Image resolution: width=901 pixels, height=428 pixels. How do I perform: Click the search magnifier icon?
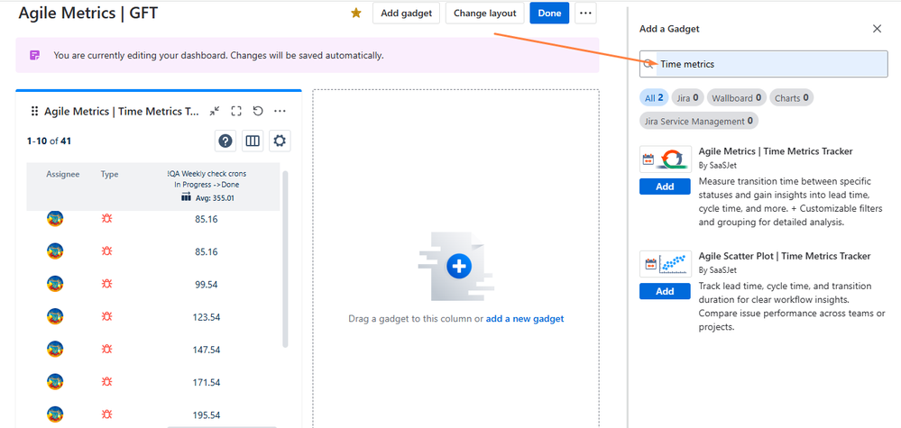pyautogui.click(x=648, y=64)
